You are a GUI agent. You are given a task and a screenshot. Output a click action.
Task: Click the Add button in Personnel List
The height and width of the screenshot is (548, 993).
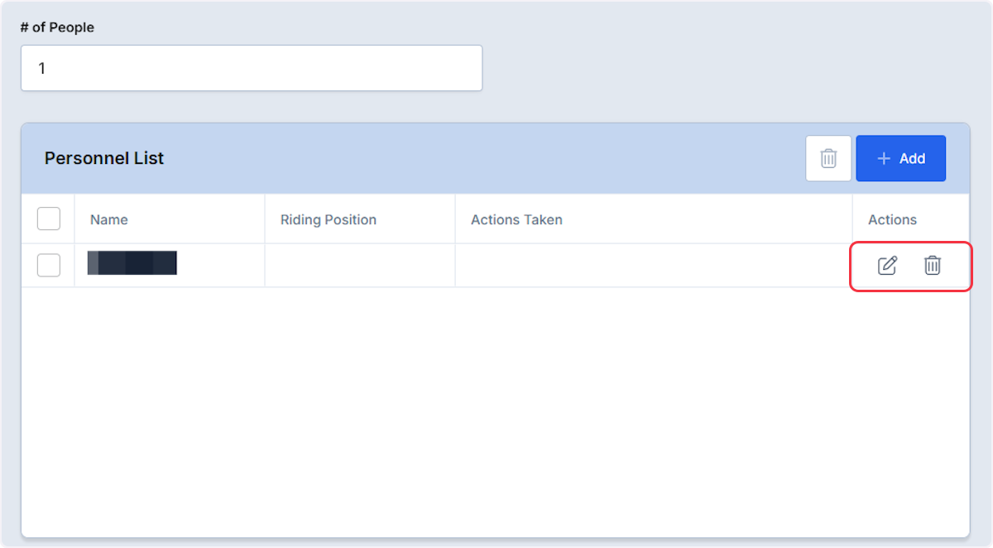901,158
